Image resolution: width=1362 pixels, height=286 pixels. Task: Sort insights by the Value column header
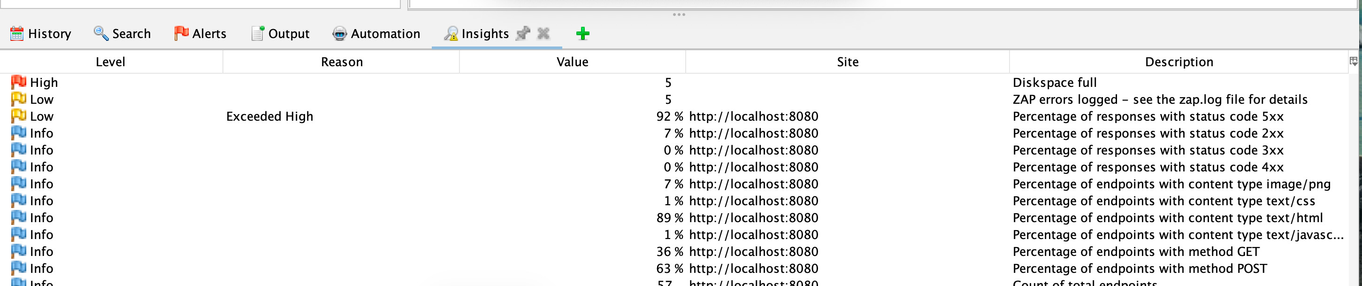tap(573, 62)
